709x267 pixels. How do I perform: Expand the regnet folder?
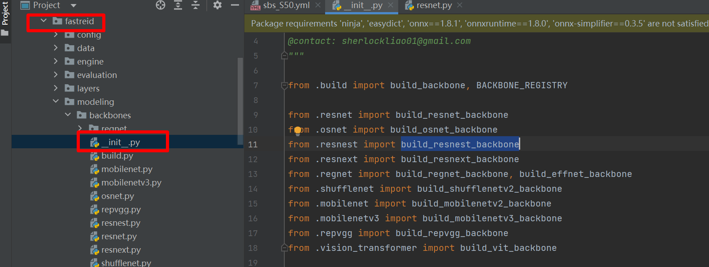click(80, 128)
